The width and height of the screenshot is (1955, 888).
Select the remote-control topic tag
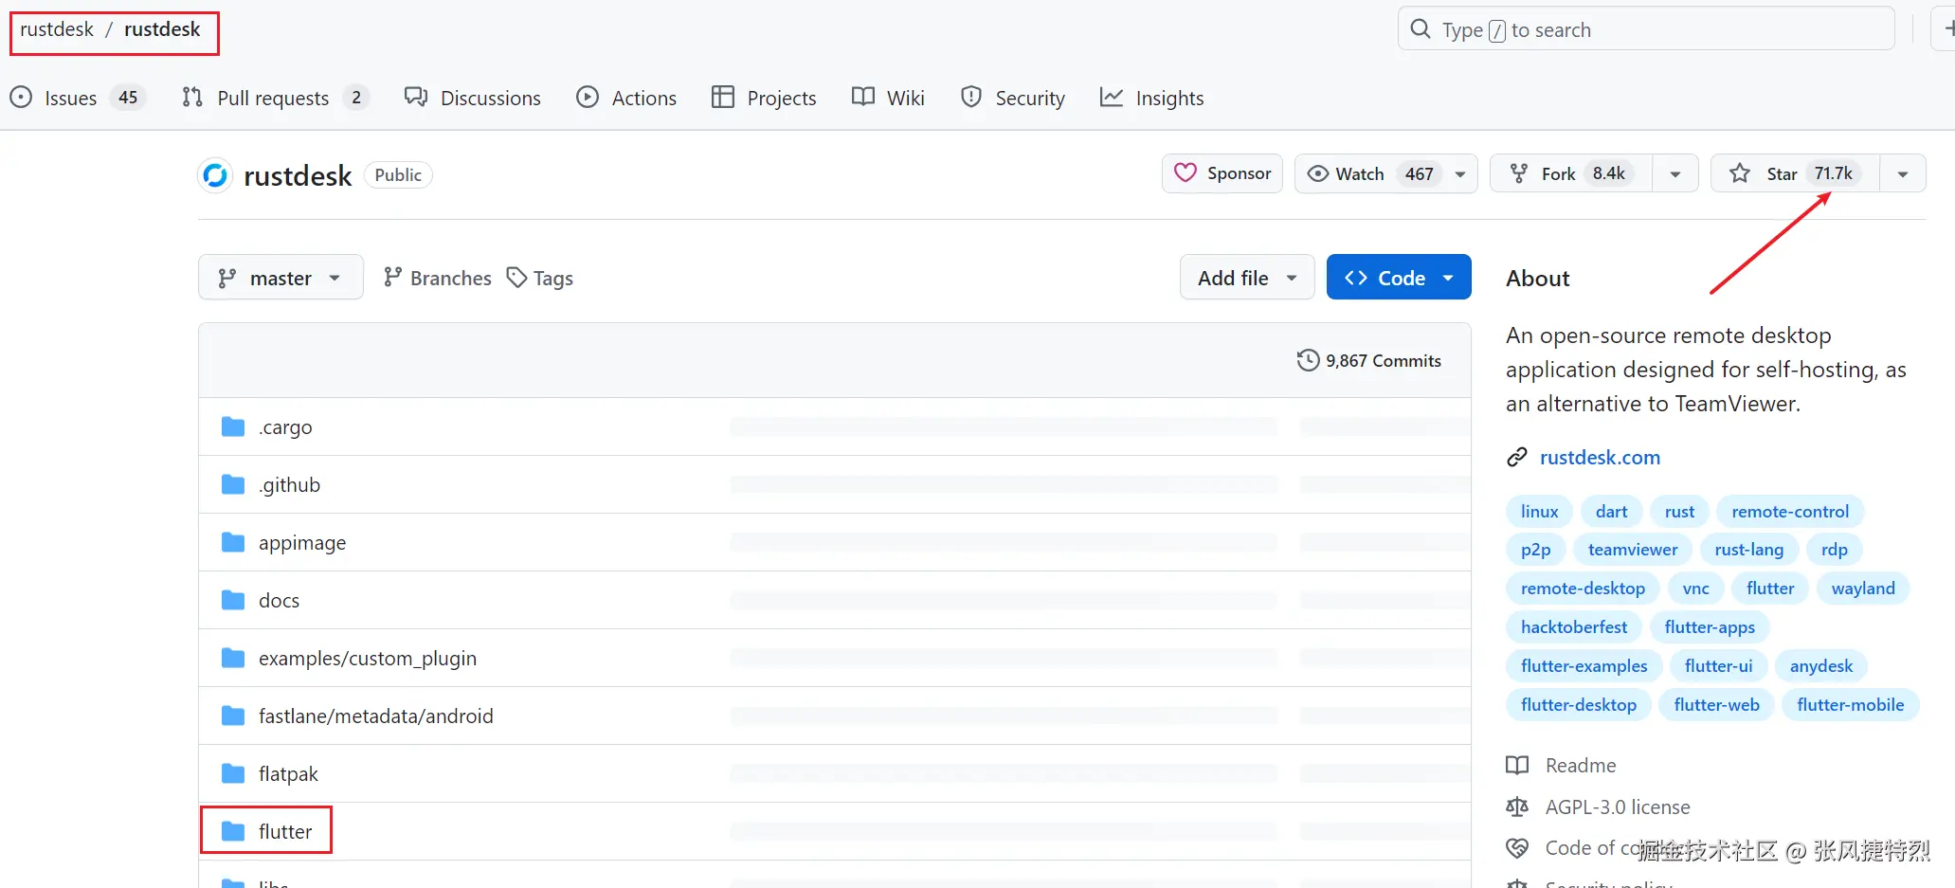1790,512
